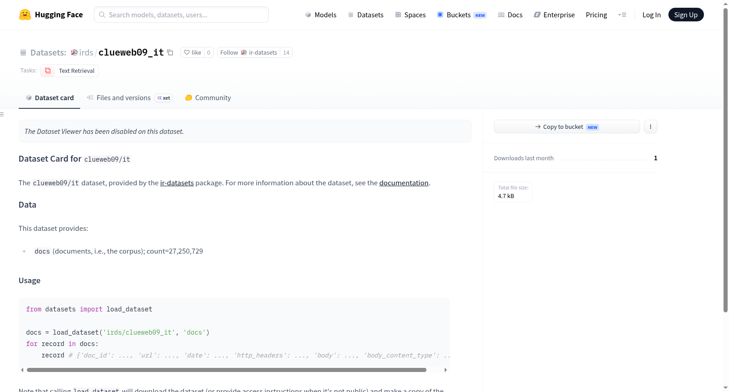
Task: Click the Copy to bucket button
Action: (567, 127)
